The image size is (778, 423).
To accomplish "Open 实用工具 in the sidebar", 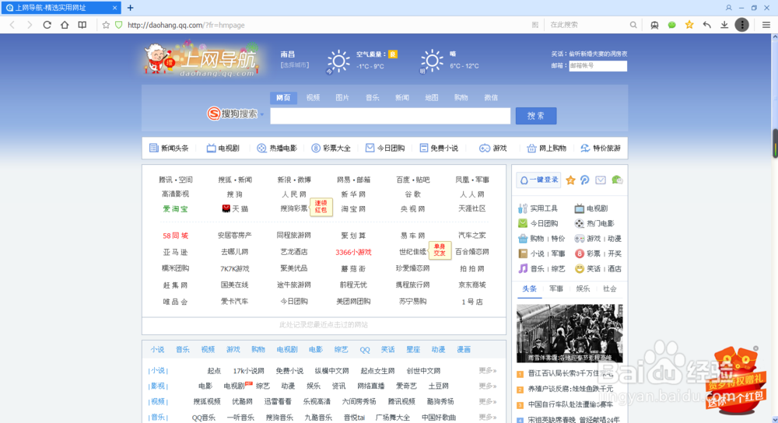I will 538,208.
